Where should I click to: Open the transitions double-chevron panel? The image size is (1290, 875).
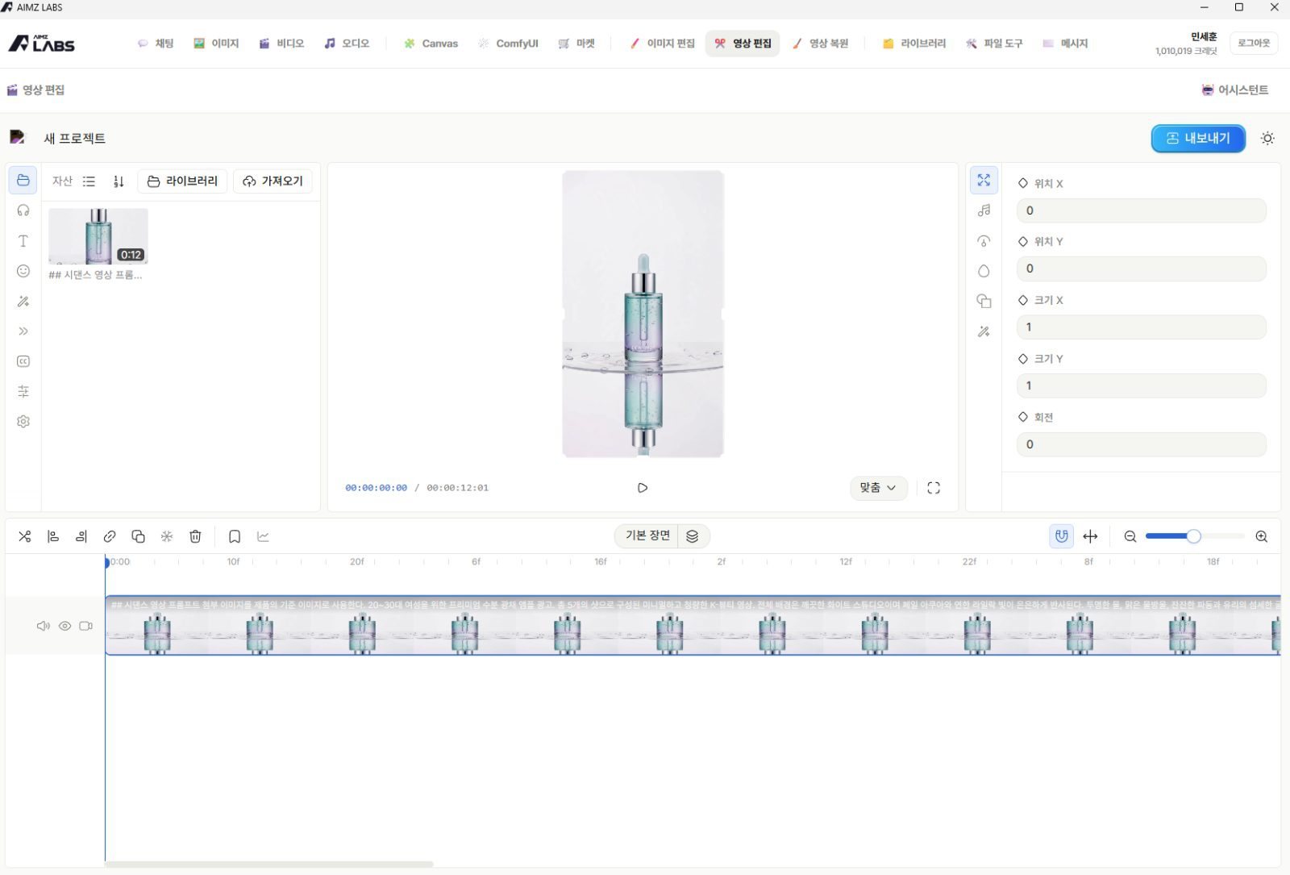tap(23, 331)
